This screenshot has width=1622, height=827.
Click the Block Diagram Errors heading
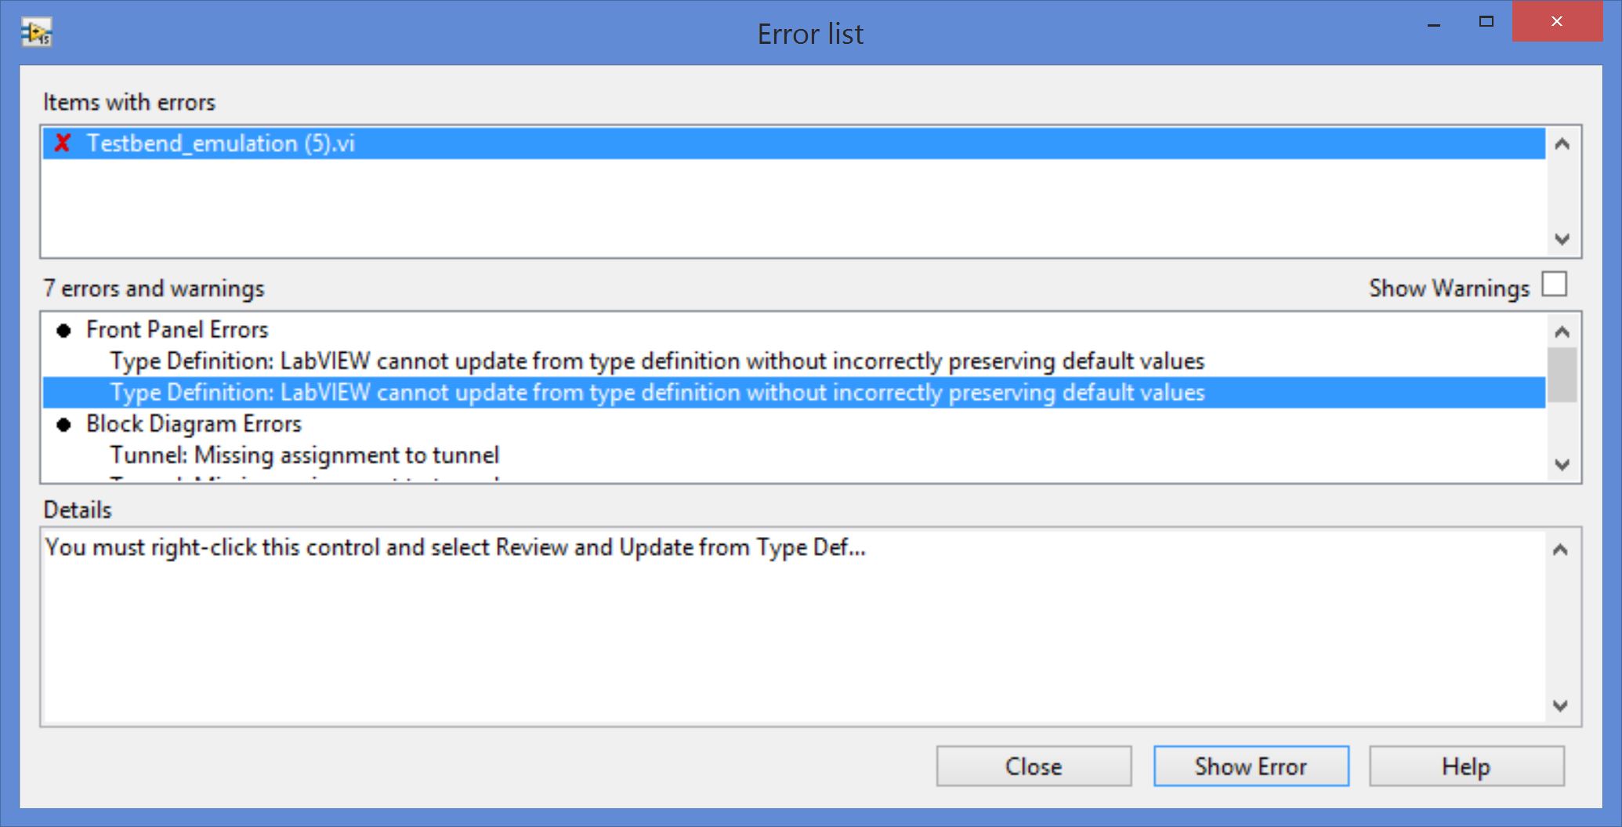click(194, 424)
